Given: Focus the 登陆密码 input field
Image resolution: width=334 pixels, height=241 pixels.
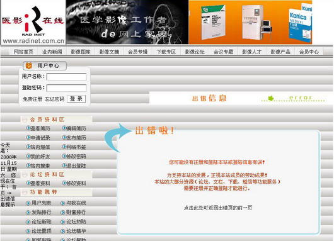Looking at the screenshot, I should coord(67,88).
